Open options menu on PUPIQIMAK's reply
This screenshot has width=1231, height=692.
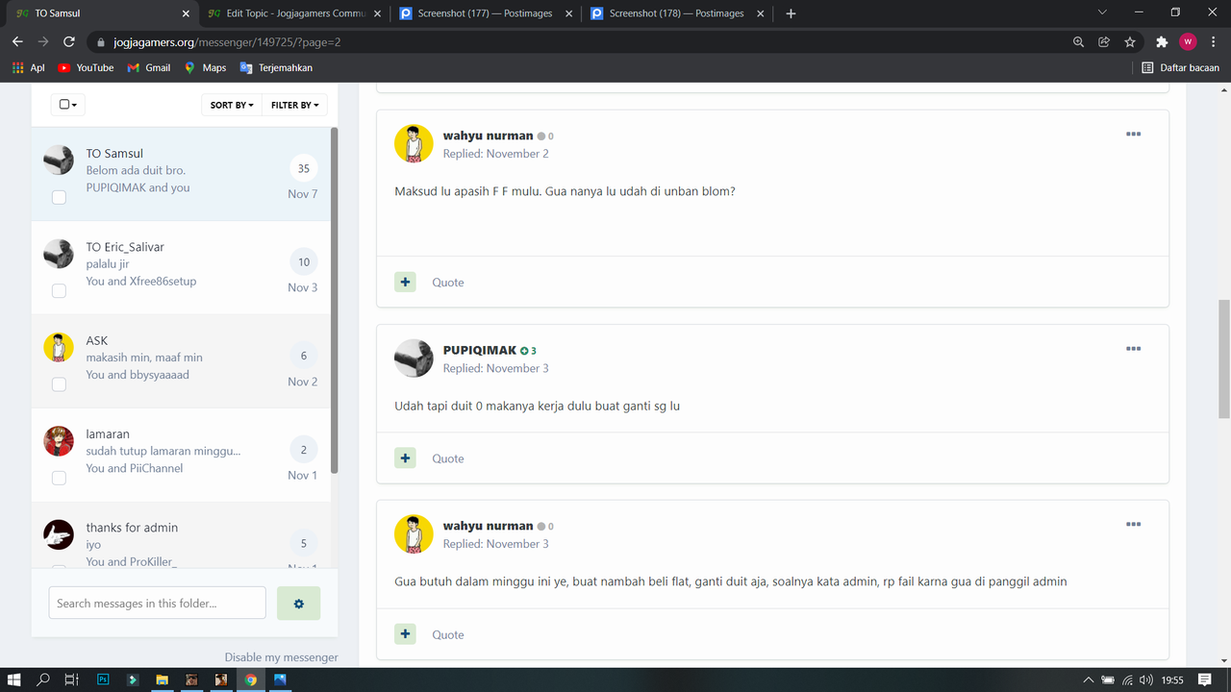[x=1133, y=349]
